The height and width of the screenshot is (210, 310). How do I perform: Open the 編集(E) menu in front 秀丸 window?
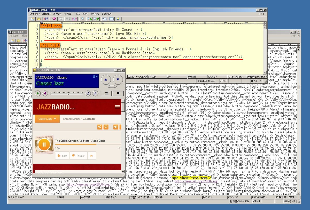(x=47, y=14)
